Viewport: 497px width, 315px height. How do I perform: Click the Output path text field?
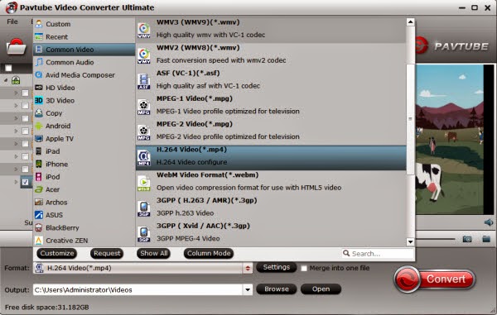click(x=138, y=289)
